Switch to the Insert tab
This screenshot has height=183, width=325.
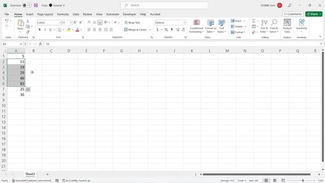point(29,14)
